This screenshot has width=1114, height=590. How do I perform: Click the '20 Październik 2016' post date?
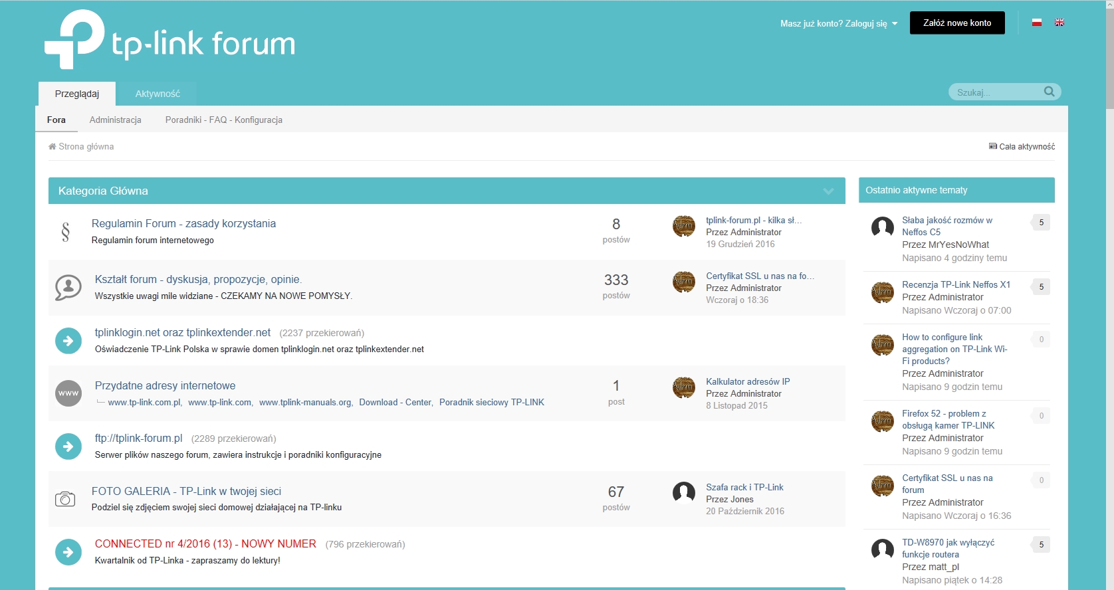pos(745,511)
